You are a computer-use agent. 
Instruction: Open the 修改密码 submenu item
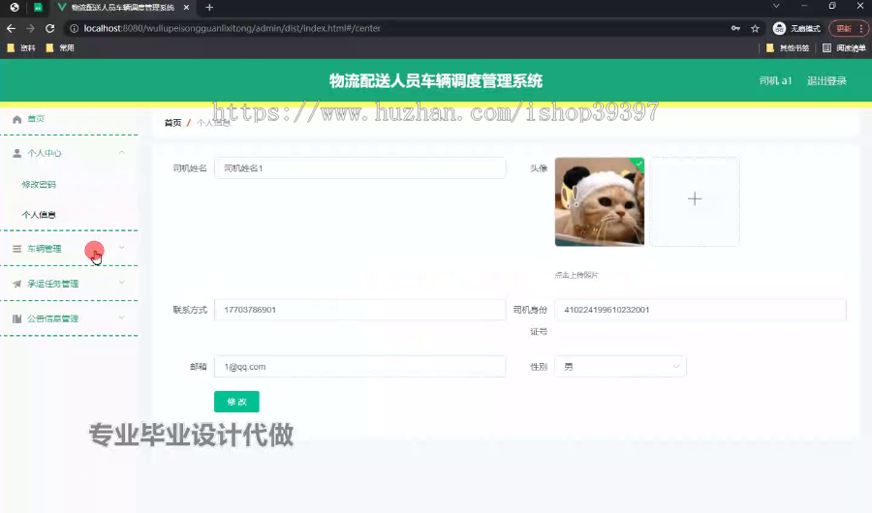[39, 185]
